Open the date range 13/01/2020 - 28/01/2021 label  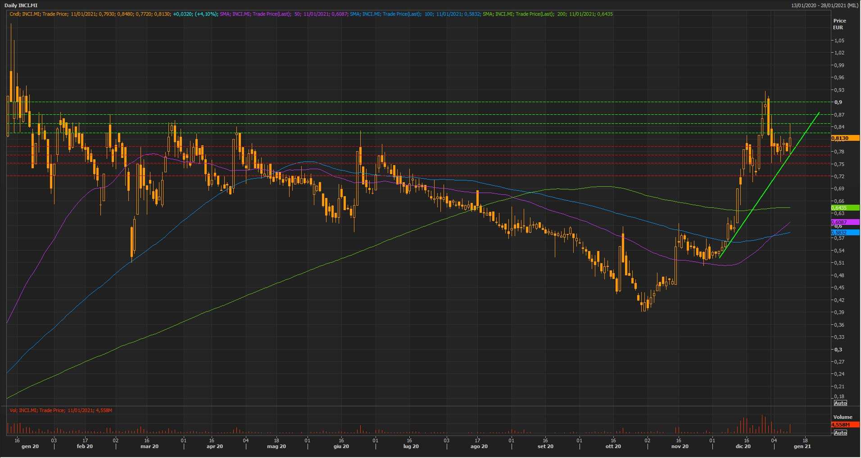point(824,5)
